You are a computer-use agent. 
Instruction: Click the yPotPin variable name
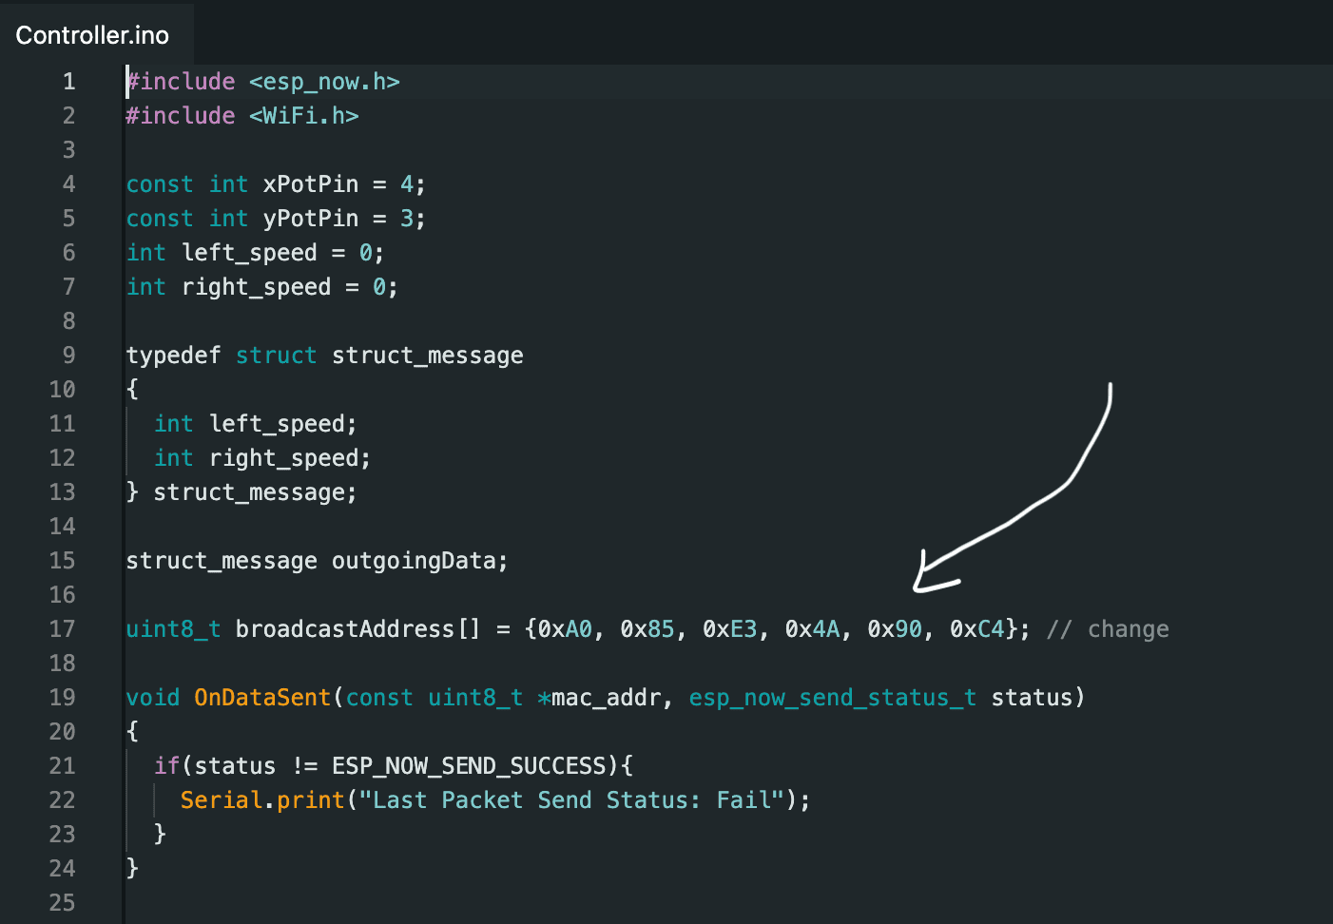(x=311, y=219)
